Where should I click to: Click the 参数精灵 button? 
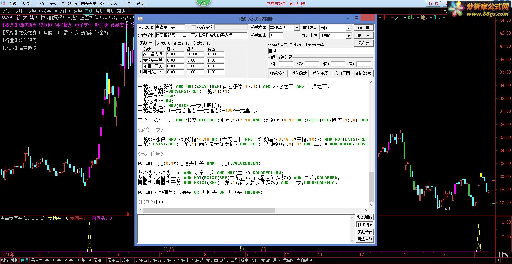coord(365,232)
